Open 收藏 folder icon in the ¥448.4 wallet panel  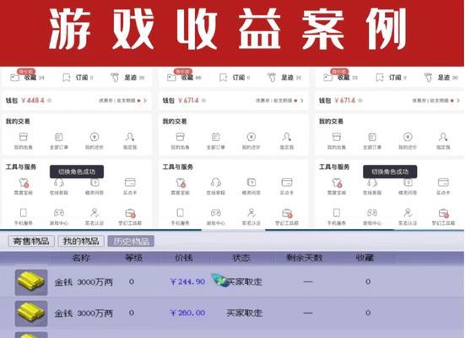tap(14, 78)
